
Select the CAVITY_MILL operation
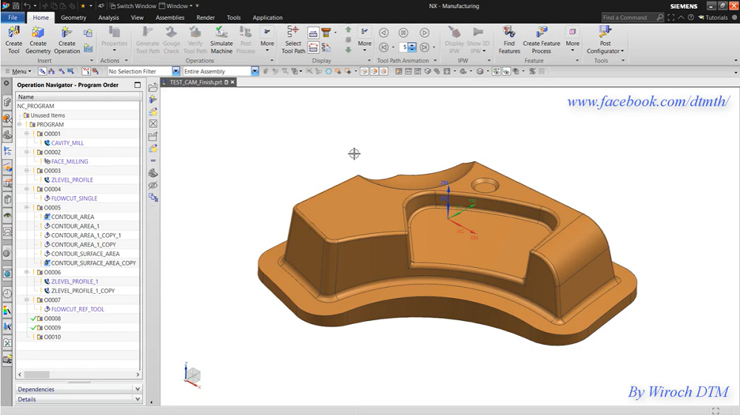click(x=67, y=143)
